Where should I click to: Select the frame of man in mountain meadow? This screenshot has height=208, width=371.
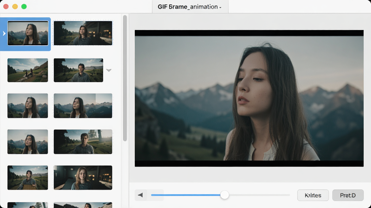coord(78,70)
